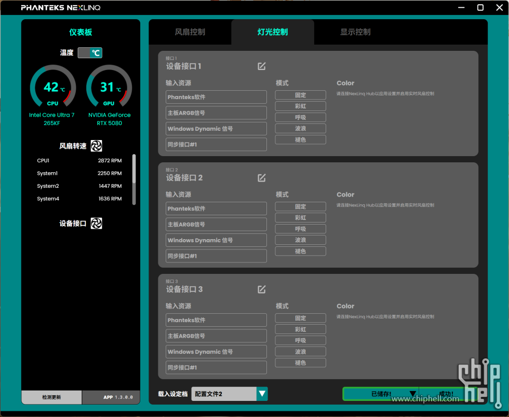Image resolution: width=509 pixels, height=417 pixels.
Task: Open dropdown arrow on 已储存 button
Action: point(412,394)
